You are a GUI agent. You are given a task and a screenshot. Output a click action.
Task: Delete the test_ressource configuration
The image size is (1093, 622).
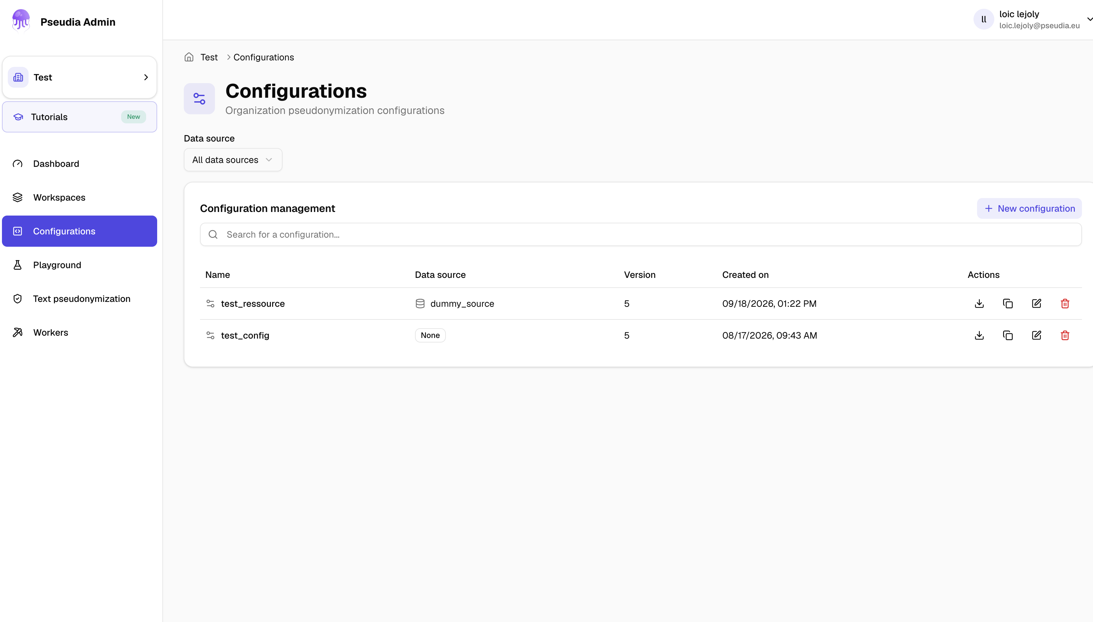1065,303
